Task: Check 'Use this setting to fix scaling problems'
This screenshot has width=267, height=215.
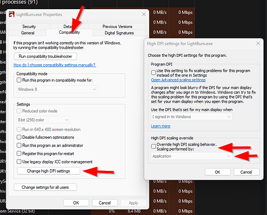Action: click(x=153, y=73)
